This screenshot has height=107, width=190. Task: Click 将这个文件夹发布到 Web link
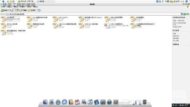coord(179,24)
